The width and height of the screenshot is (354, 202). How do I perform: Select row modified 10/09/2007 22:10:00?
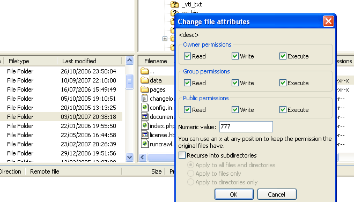[61, 80]
